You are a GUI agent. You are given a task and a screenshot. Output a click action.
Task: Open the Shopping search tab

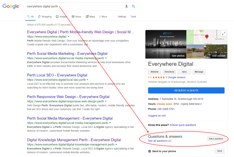[x=45, y=16]
